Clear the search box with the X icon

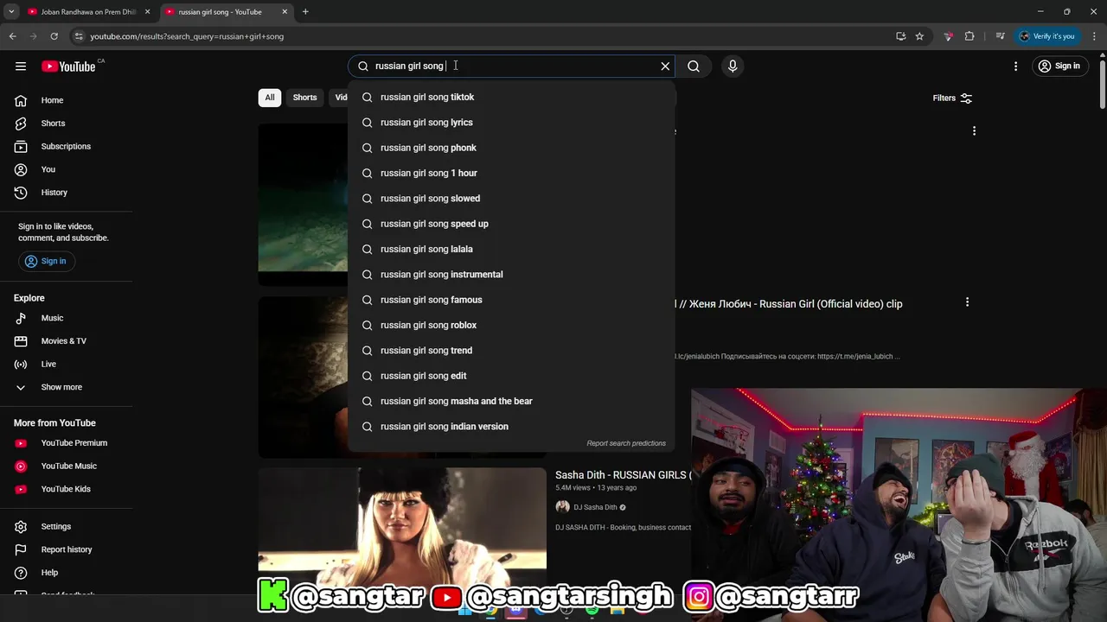[x=665, y=67]
